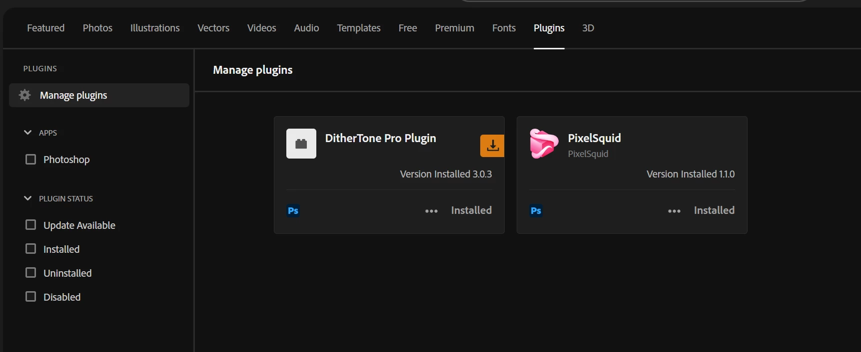Click Installed button on DitherTone Pro card
The image size is (861, 352).
471,210
